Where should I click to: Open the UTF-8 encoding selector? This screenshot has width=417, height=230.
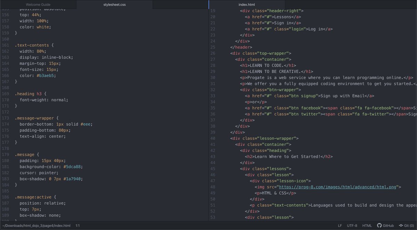[x=352, y=225]
